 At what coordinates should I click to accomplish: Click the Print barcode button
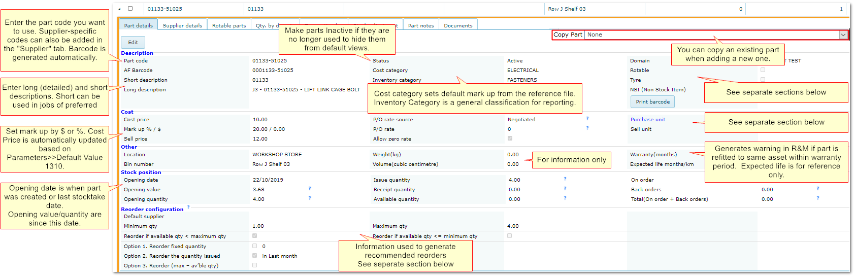pyautogui.click(x=652, y=102)
